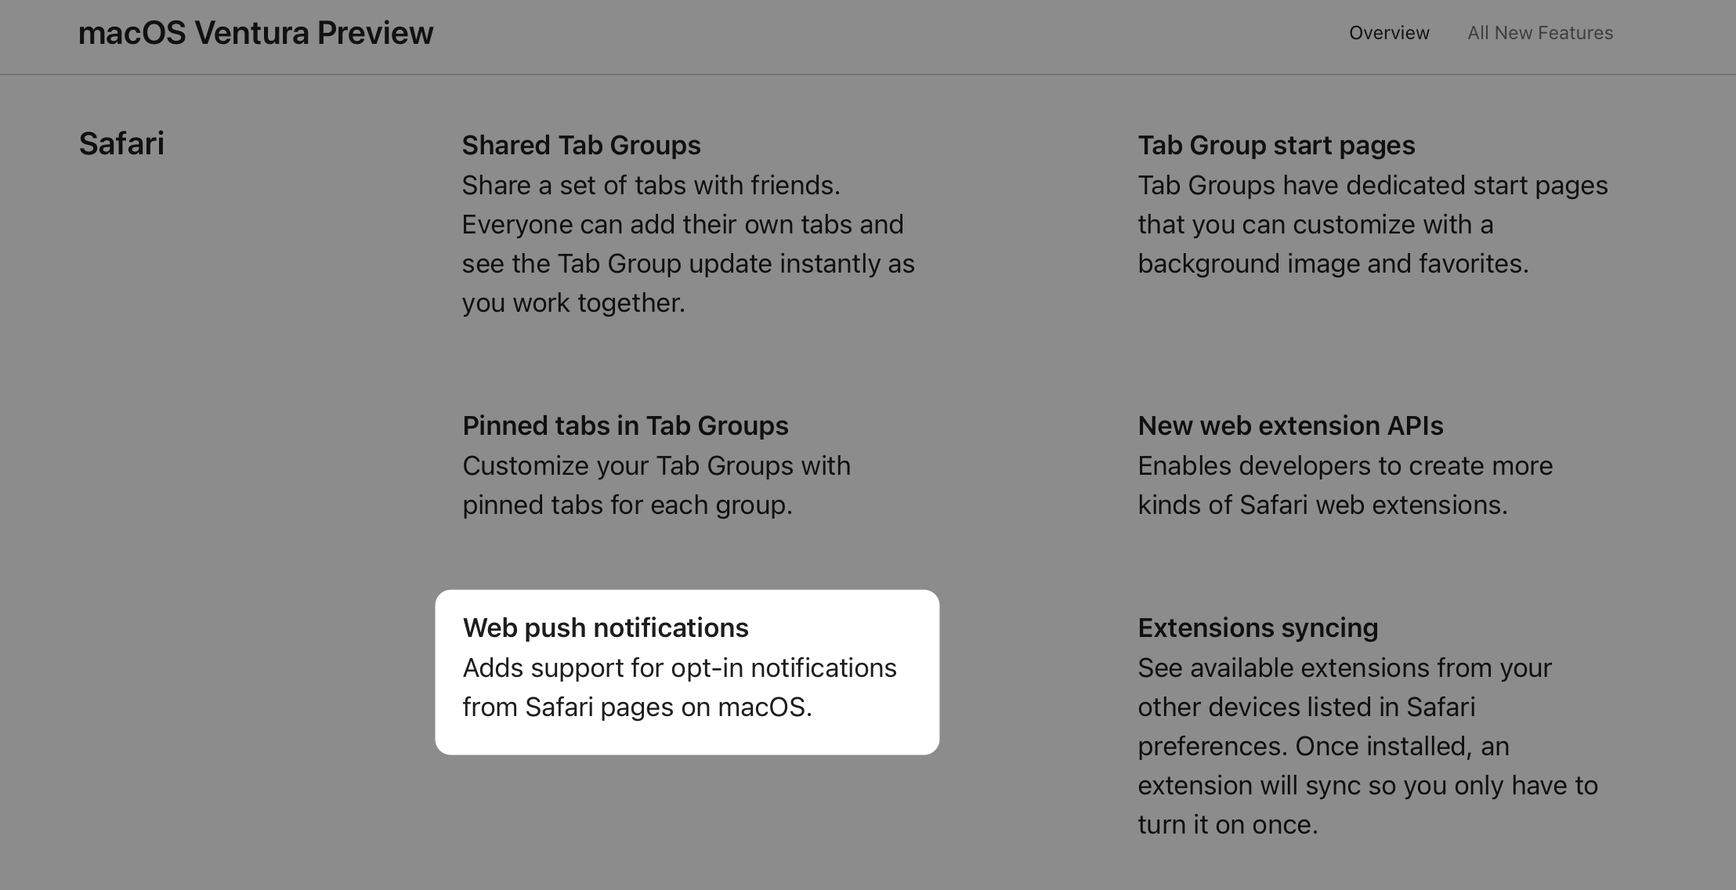Click the highlighted Web push notifications card
The height and width of the screenshot is (890, 1736).
687,672
